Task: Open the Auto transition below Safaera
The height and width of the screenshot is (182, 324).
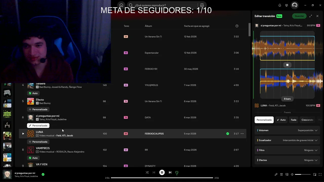Action: click(x=33, y=93)
